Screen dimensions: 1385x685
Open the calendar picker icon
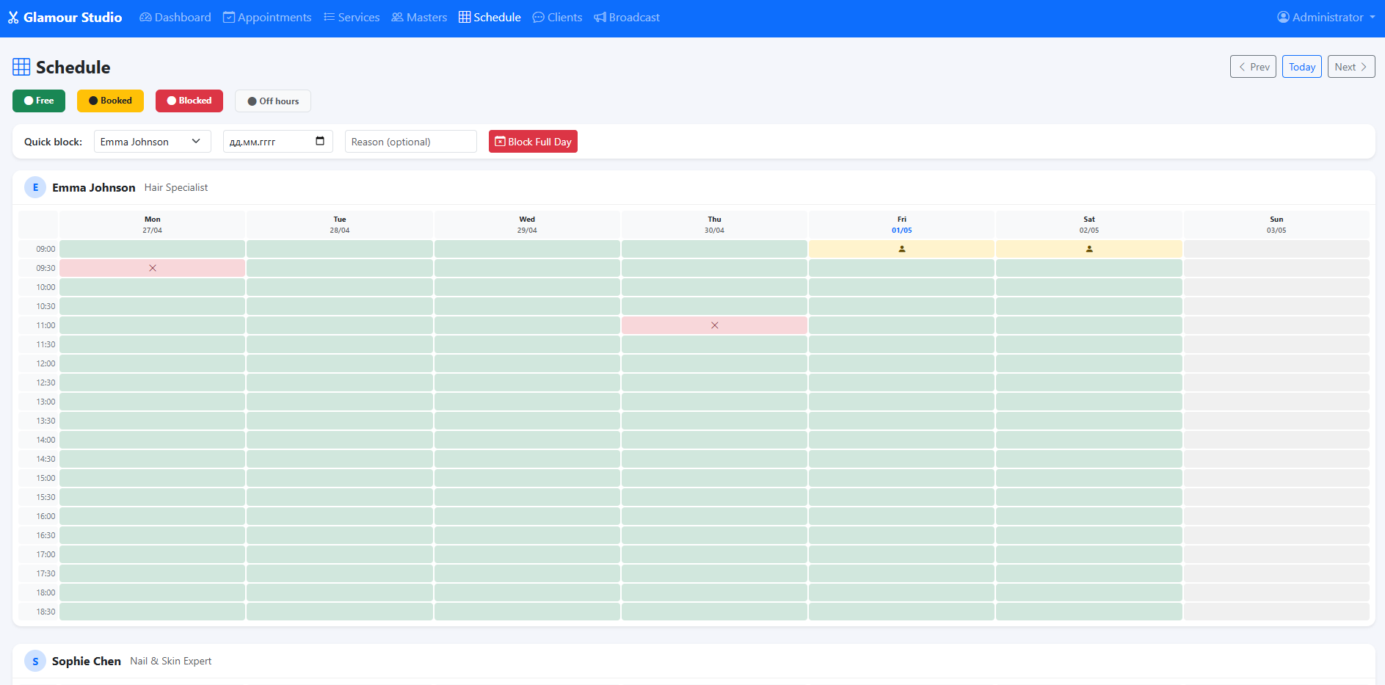click(320, 141)
